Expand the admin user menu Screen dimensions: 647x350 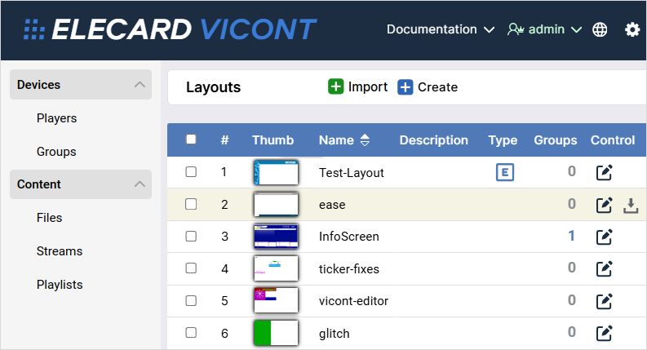544,29
